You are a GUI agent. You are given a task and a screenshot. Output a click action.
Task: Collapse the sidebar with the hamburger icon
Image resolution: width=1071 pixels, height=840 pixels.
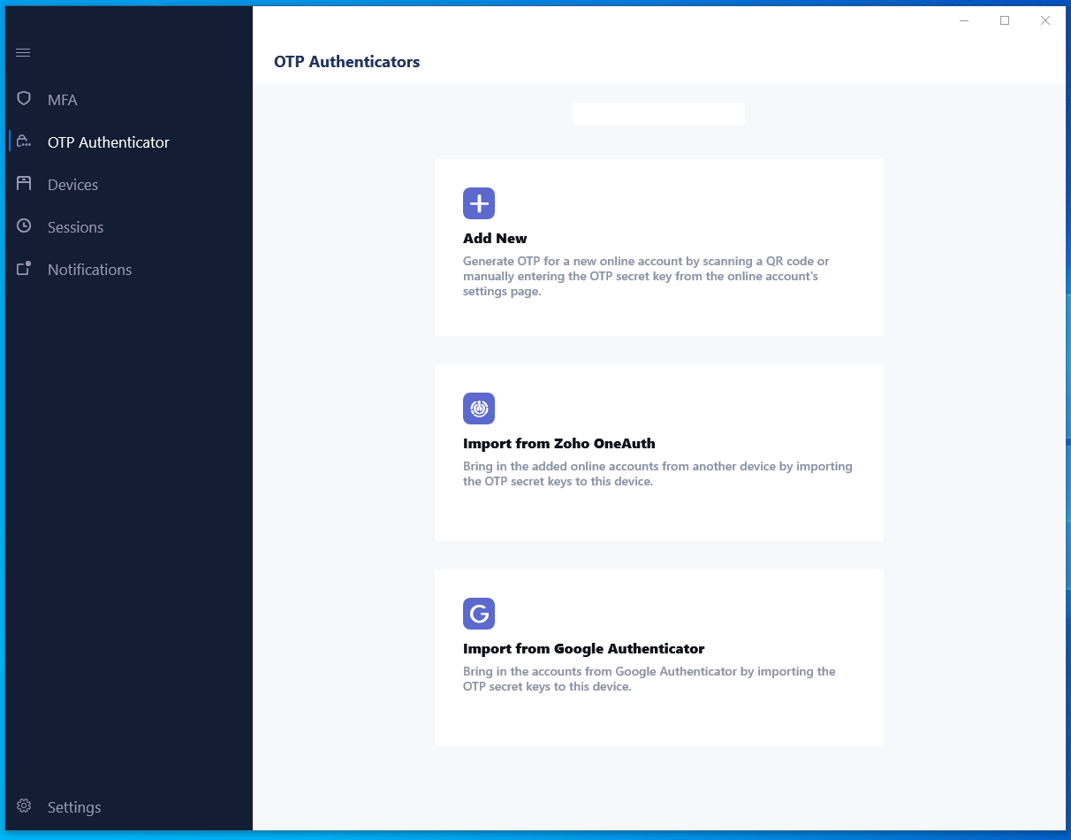tap(23, 53)
